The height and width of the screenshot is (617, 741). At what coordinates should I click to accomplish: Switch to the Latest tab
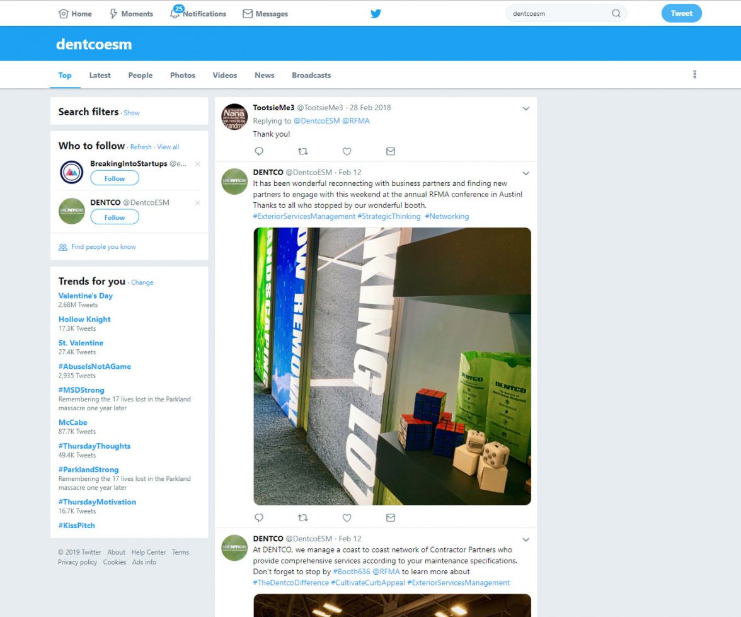(100, 75)
